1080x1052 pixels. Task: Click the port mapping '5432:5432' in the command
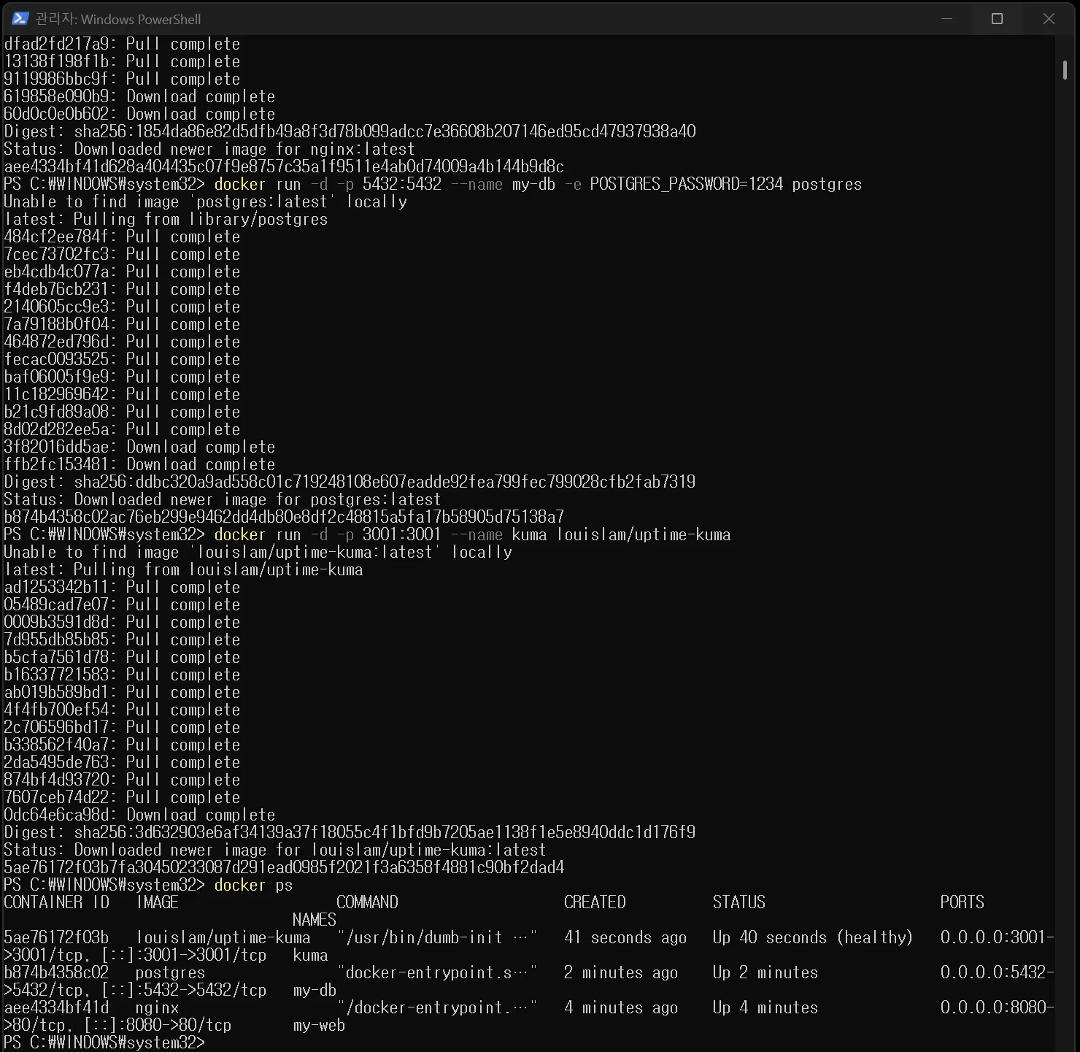point(402,184)
